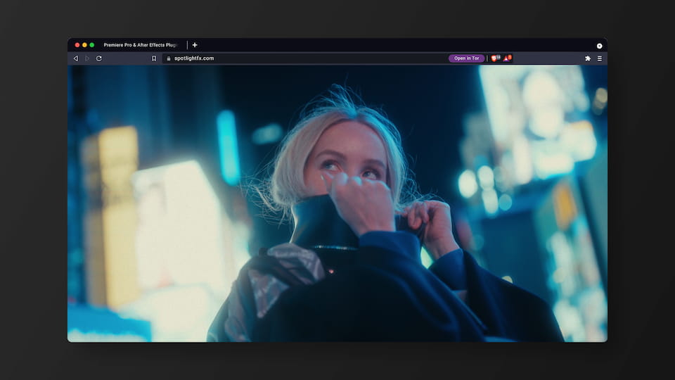
Task: View site security via the padlock icon
Action: (168, 58)
